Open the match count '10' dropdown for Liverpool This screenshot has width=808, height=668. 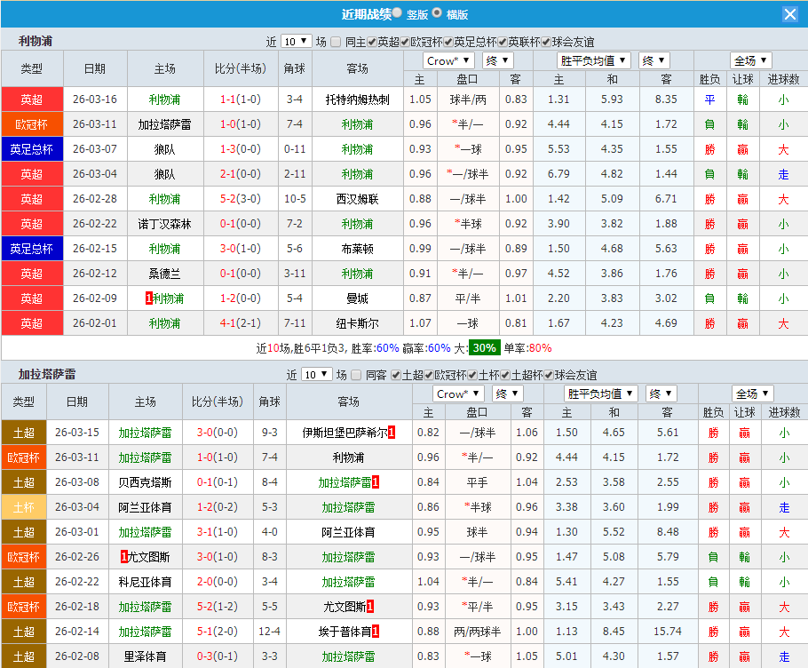click(297, 42)
